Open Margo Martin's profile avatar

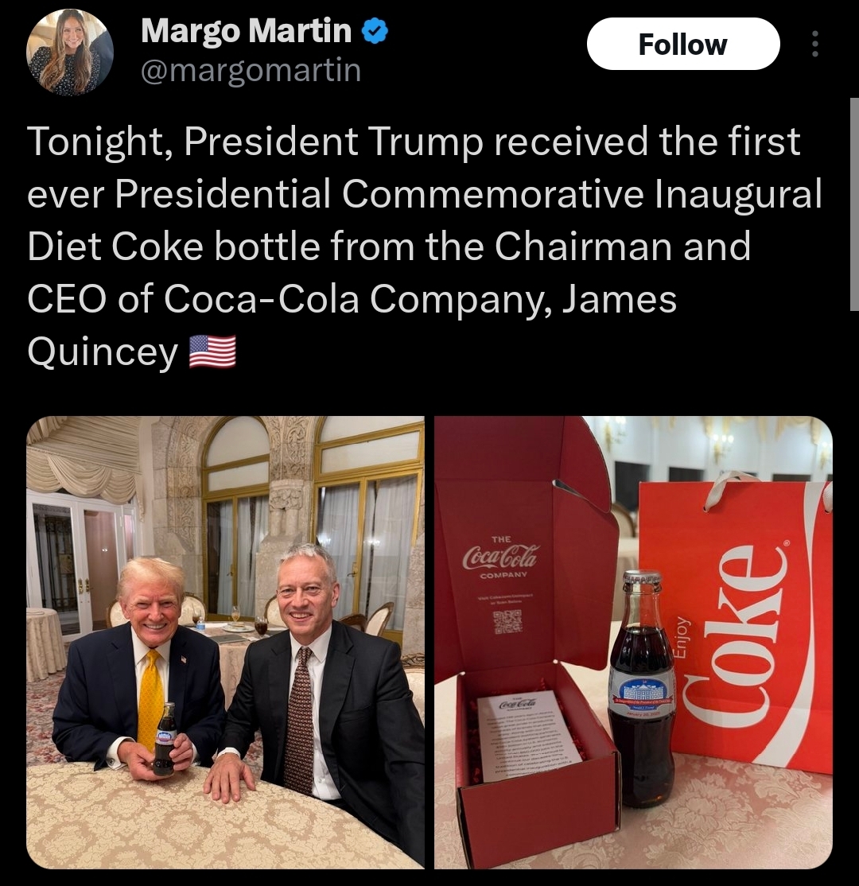[x=69, y=52]
